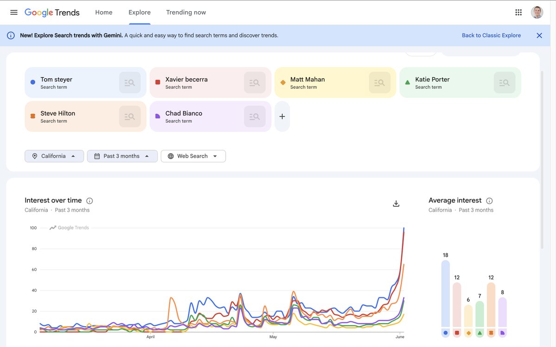Select the Tom steyer search term card
The height and width of the screenshot is (347, 556).
85,83
